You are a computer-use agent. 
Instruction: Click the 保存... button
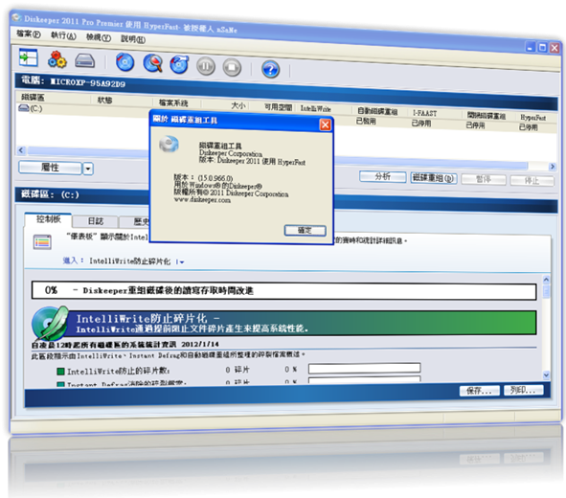480,391
